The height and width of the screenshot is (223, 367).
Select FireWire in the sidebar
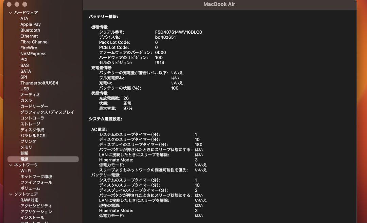(29, 48)
